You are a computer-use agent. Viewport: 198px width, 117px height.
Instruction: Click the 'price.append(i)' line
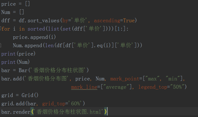tap(34, 37)
